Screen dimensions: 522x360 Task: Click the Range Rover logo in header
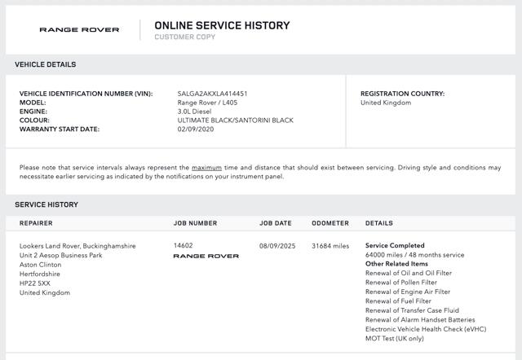point(79,29)
